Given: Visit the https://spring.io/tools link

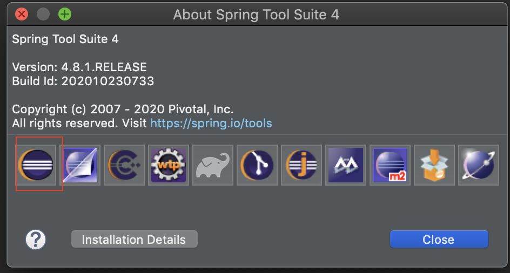Looking at the screenshot, I should tap(211, 124).
